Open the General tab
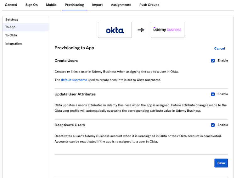236x178 pixels. point(11,5)
